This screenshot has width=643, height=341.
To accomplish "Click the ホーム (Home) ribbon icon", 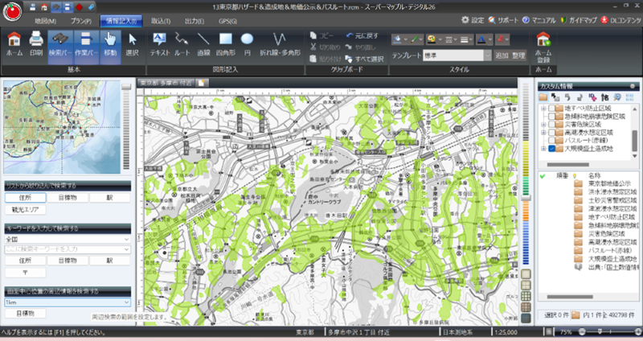I will click(x=14, y=44).
